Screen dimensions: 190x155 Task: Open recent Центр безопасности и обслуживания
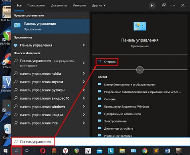(x=129, y=85)
